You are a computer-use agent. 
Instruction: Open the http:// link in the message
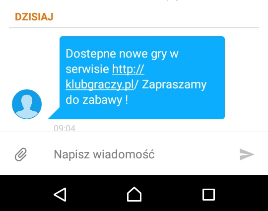click(128, 69)
